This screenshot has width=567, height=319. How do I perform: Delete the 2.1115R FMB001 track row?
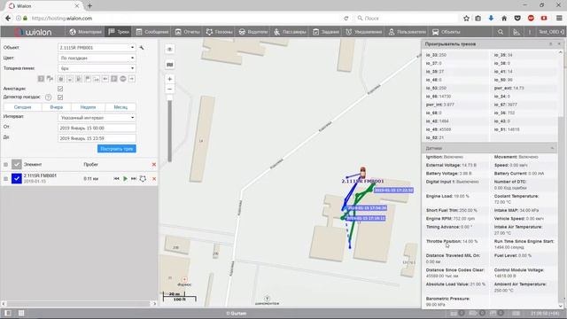click(154, 179)
